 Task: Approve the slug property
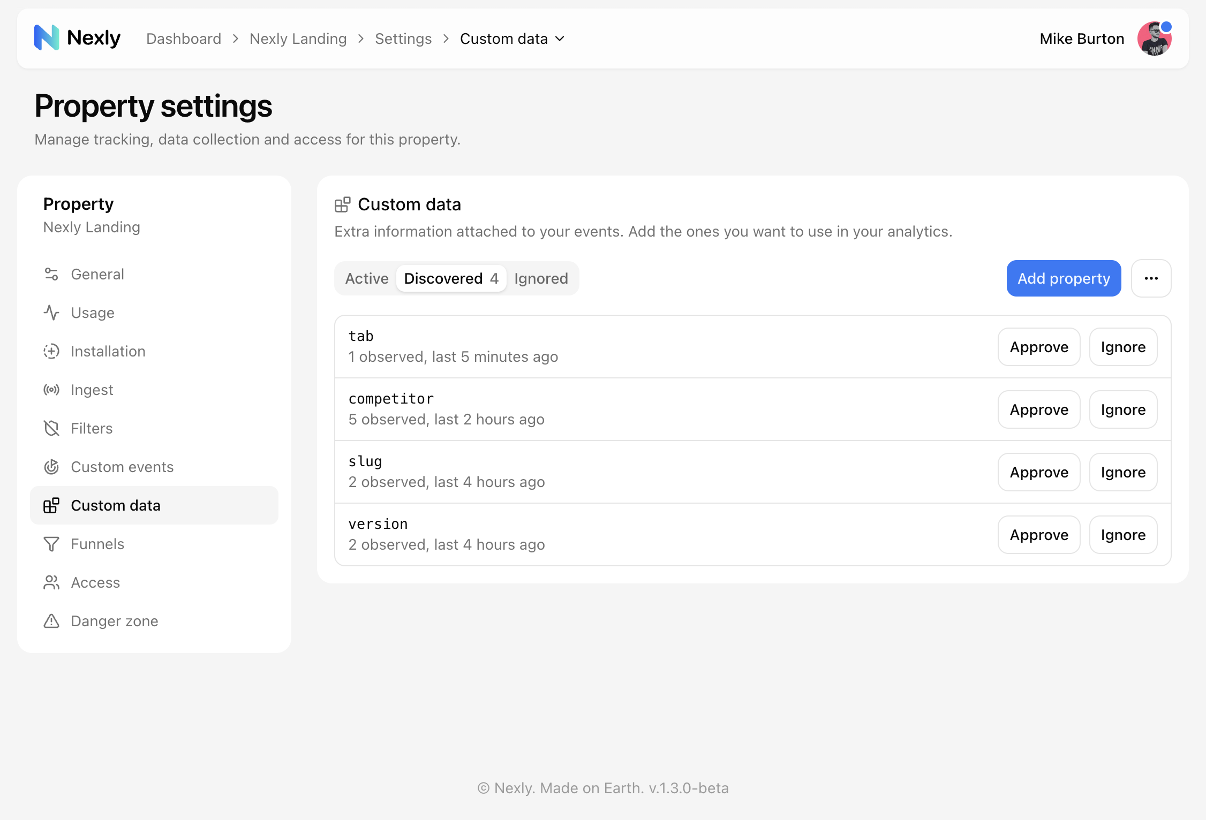pos(1039,472)
